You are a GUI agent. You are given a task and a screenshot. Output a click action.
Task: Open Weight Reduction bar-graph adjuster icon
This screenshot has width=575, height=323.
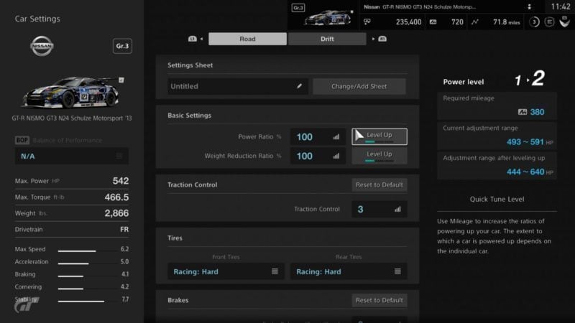[x=336, y=156]
